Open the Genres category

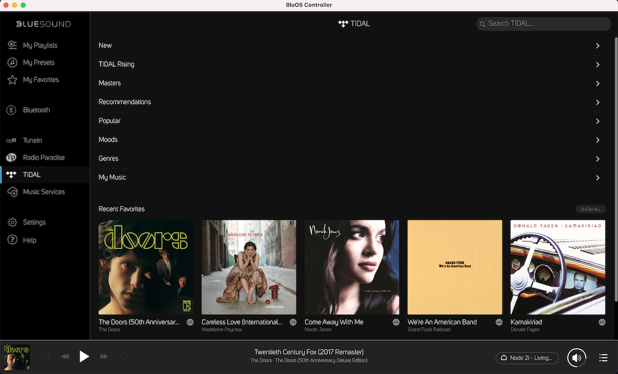tap(351, 159)
